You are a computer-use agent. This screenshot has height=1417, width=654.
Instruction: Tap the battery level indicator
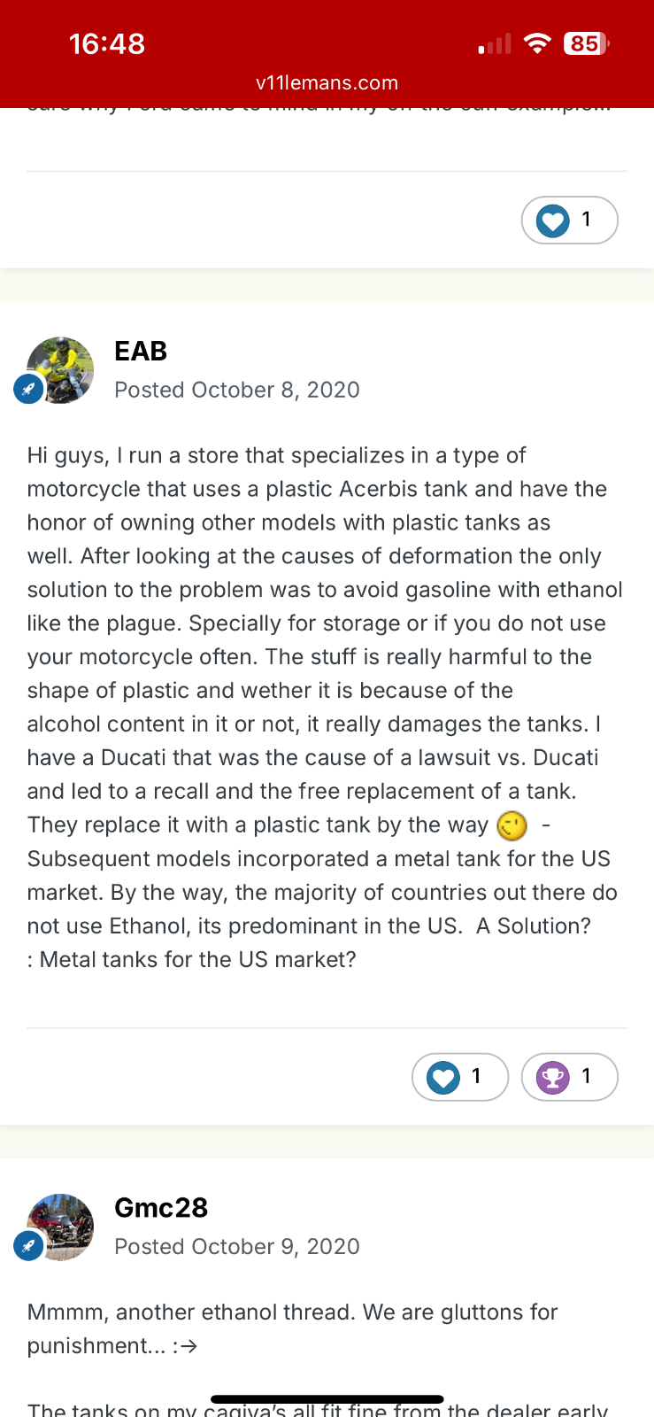(586, 43)
